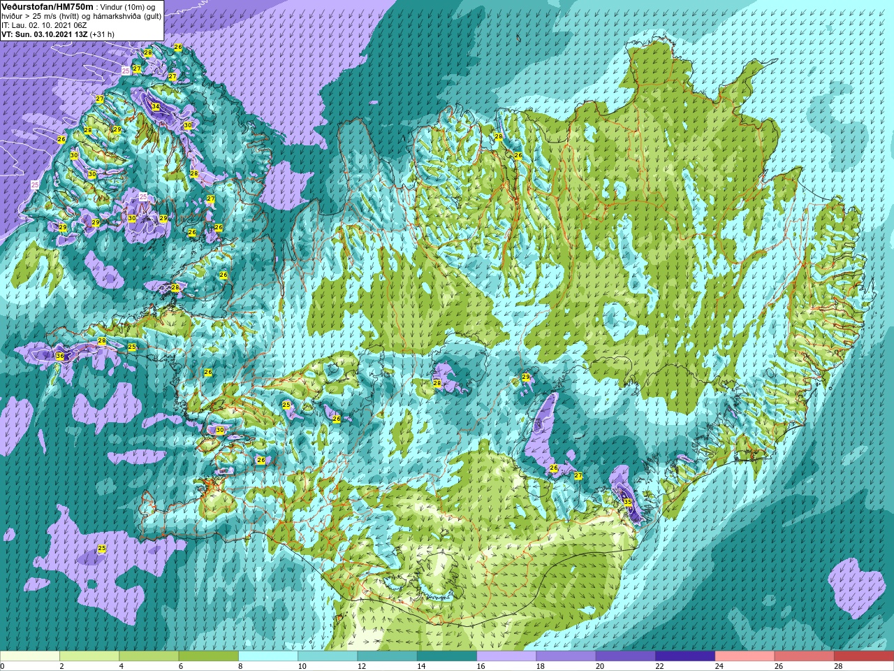
Task: Select the olive green 6–8 legend swatch
Action: [x=208, y=656]
